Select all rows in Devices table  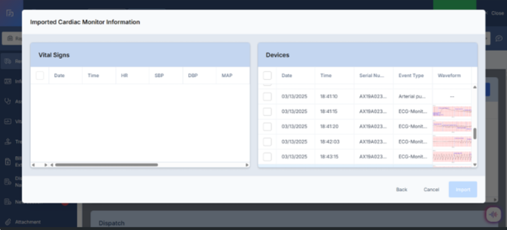pos(267,75)
